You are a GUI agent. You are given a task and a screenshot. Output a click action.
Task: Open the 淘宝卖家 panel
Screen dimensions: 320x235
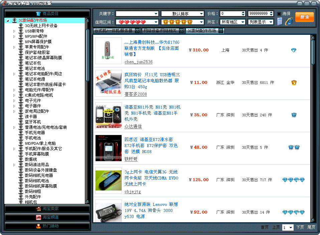click(47, 209)
